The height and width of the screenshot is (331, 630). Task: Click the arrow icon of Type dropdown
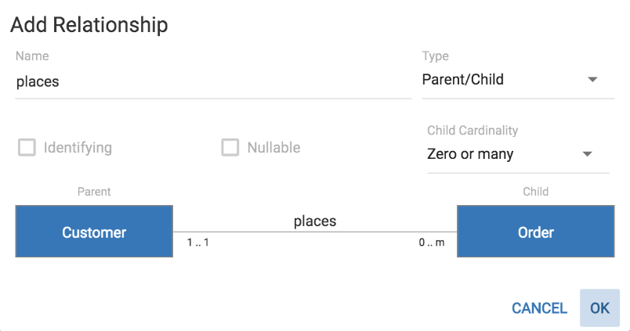tap(592, 80)
